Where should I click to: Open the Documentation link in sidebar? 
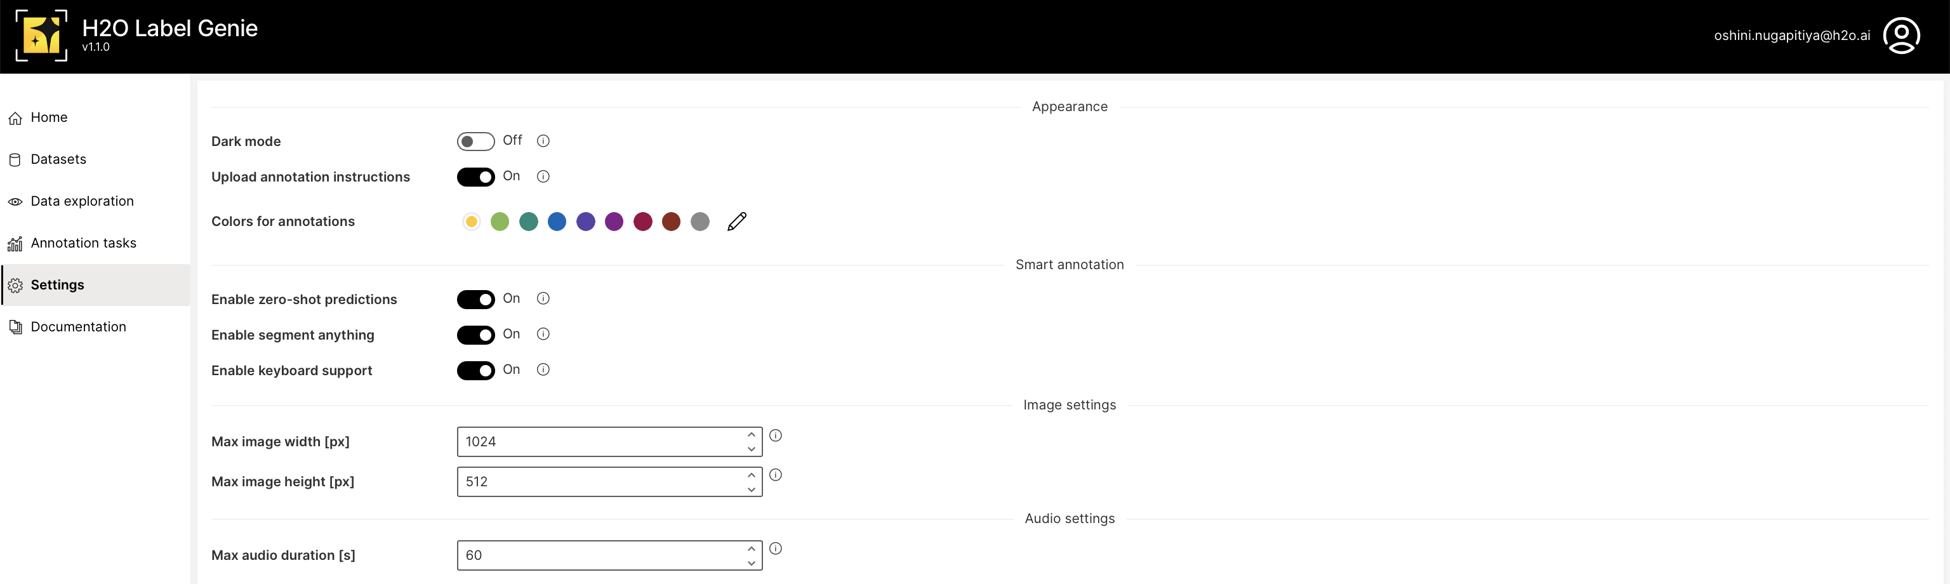[78, 326]
